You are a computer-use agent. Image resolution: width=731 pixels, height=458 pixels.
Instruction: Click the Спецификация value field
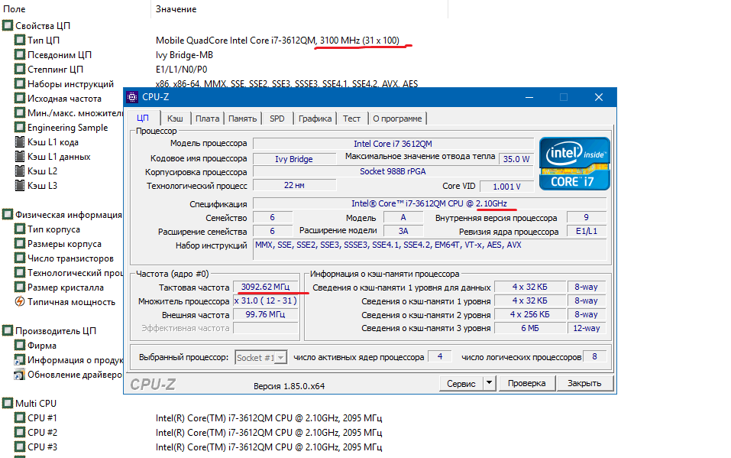(429, 203)
